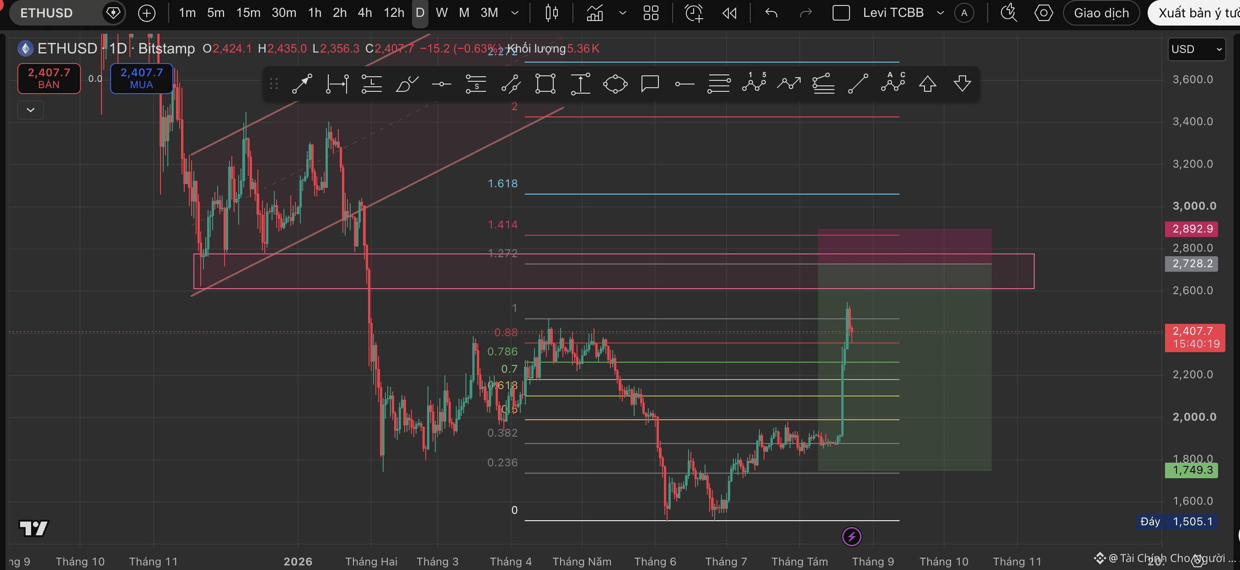This screenshot has height=570, width=1240.
Task: Activate the Rectangle shape tool
Action: coord(545,84)
